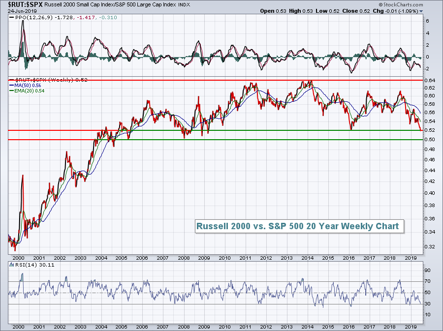Screen dimensions: 443x331
Task: Click the green line swatch beside EMA(20)
Action: coord(11,90)
